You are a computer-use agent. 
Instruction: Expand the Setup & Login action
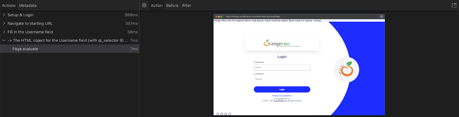tap(4, 15)
